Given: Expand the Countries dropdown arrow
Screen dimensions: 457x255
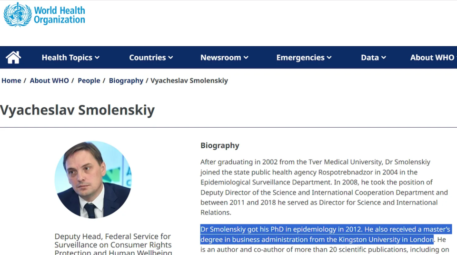Looking at the screenshot, I should pyautogui.click(x=170, y=58).
